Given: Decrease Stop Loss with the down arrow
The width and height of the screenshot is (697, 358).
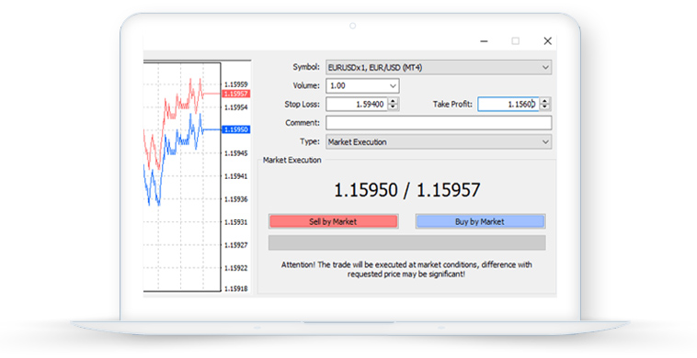Looking at the screenshot, I should coord(393,106).
